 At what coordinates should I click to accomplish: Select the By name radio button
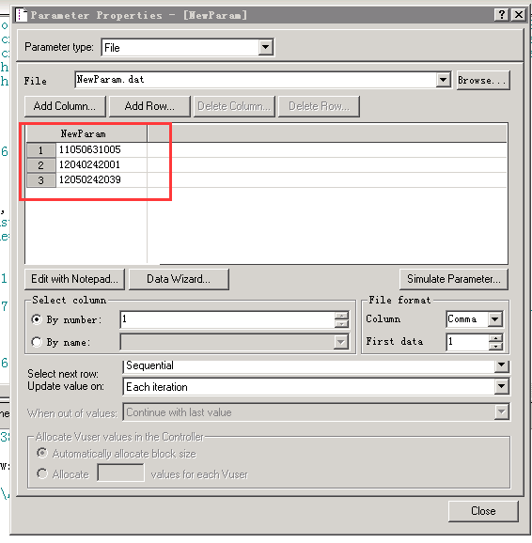(x=37, y=342)
